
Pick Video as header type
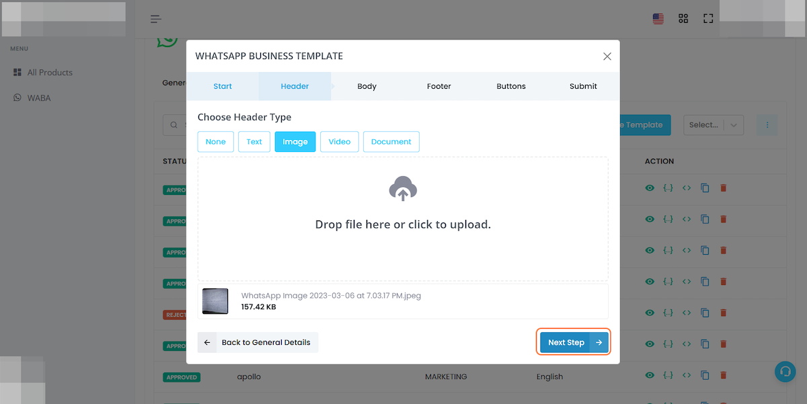[340, 142]
